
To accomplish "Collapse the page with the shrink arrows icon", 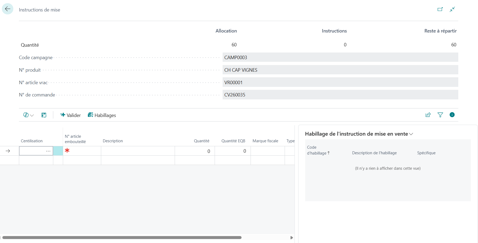I will [452, 9].
